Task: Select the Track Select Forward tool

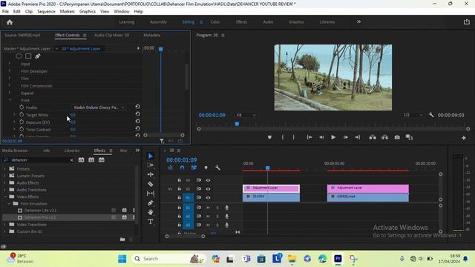Action: (150, 165)
